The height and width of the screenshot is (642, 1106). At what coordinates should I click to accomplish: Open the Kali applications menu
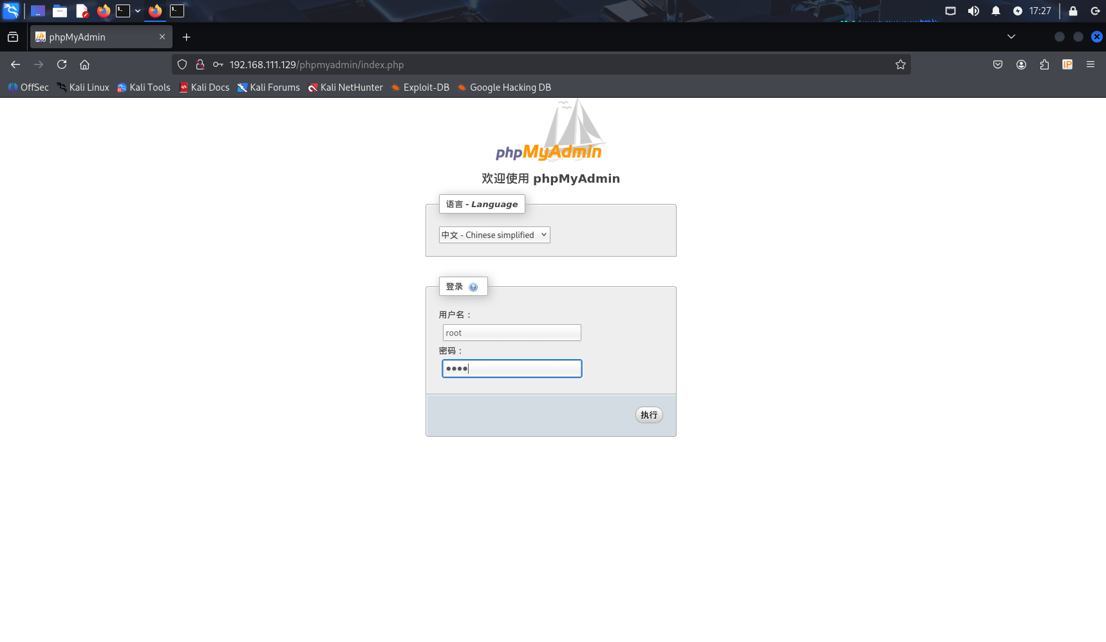[12, 11]
